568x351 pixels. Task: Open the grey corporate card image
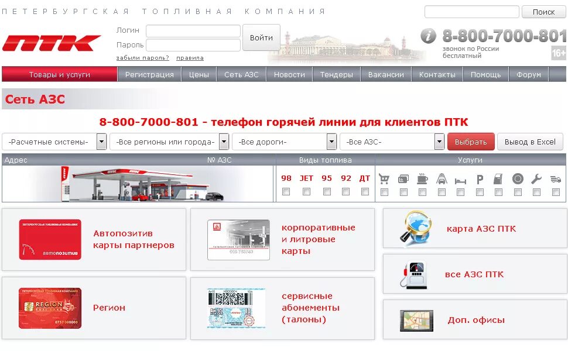point(238,239)
